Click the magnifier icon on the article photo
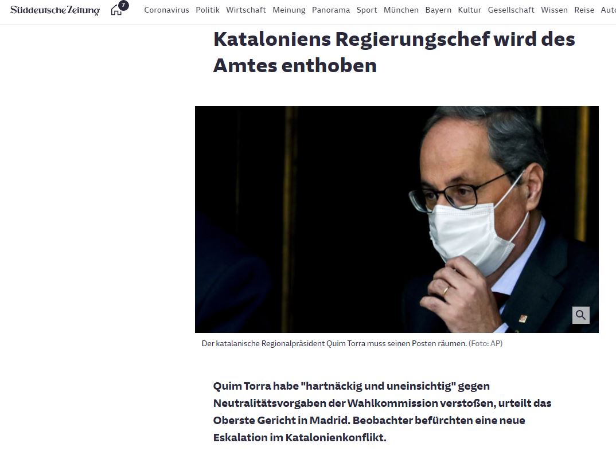616x451 pixels. [x=580, y=315]
